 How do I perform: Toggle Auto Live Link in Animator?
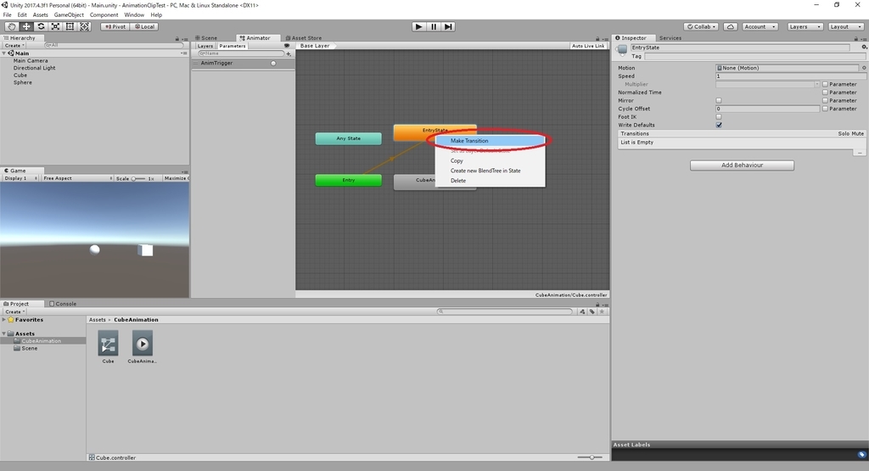point(588,46)
